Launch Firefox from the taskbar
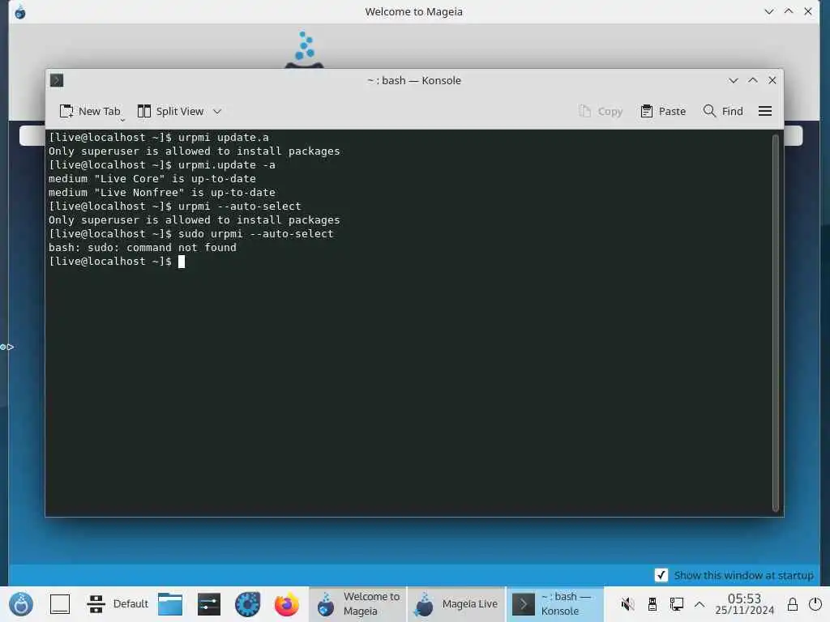 286,604
